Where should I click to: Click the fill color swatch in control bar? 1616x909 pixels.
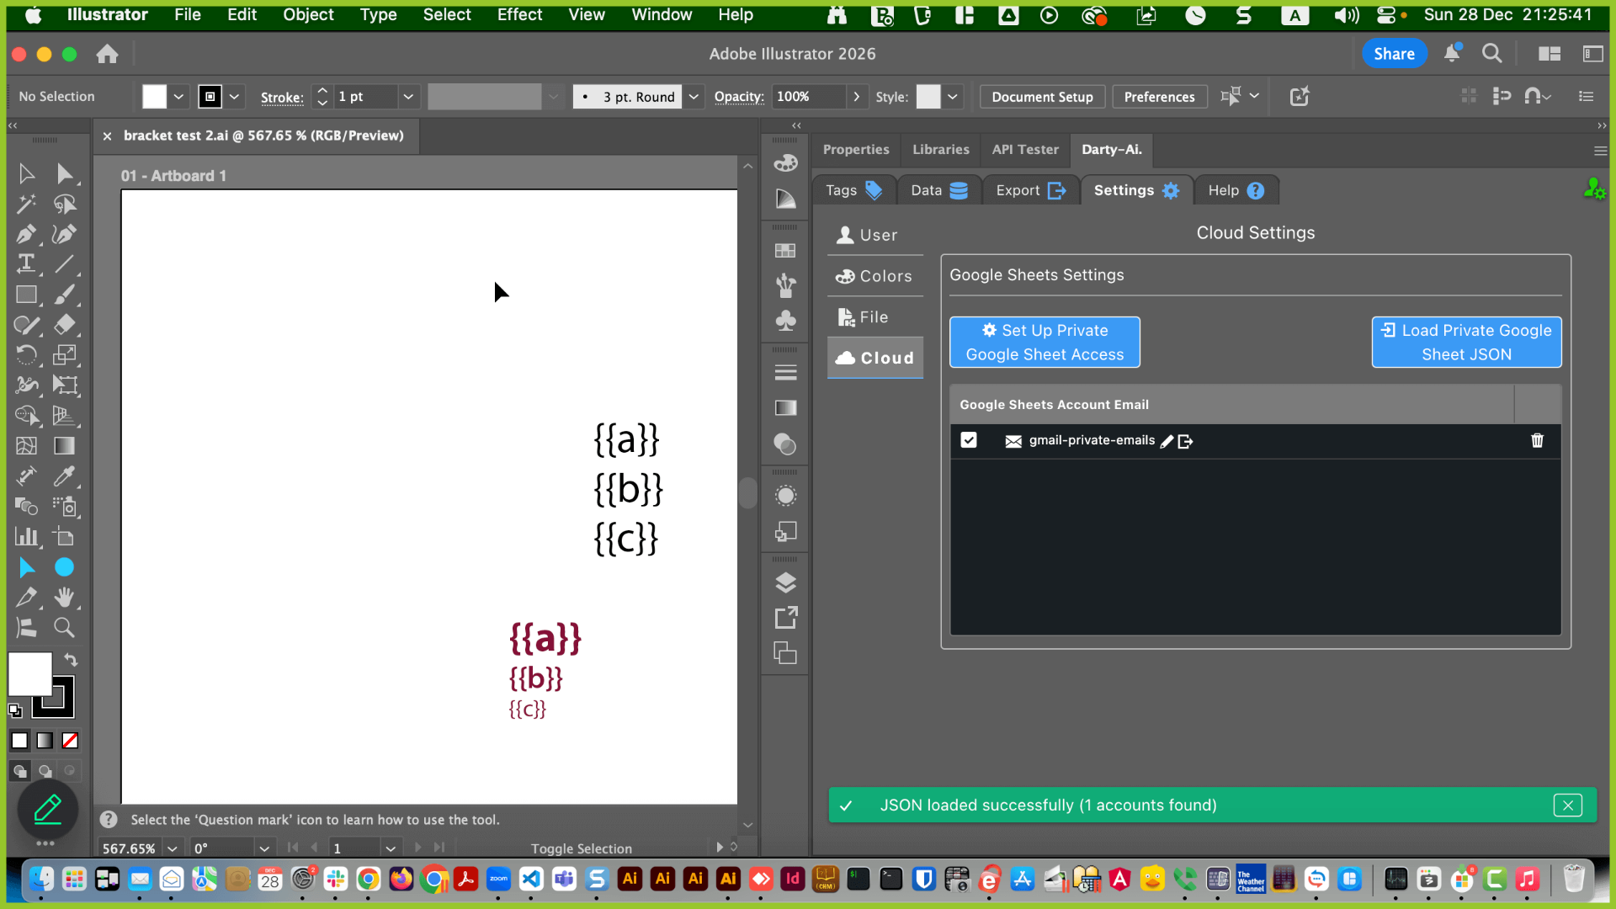click(x=155, y=97)
